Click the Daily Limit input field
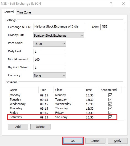Viewport: 130px width, 146px height. tap(50, 52)
